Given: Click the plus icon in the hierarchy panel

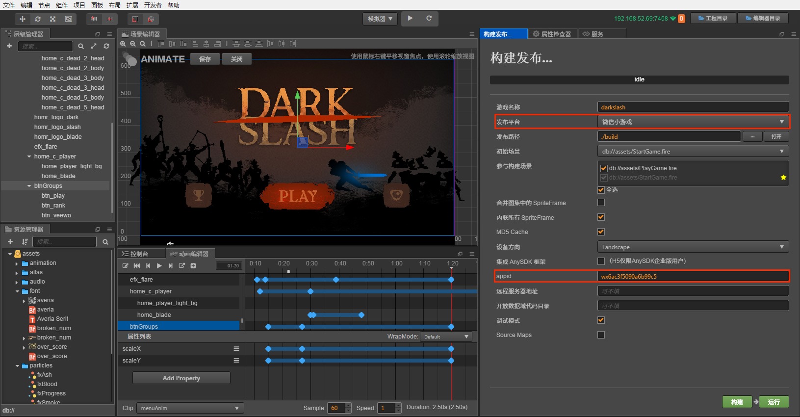Looking at the screenshot, I should [x=9, y=46].
